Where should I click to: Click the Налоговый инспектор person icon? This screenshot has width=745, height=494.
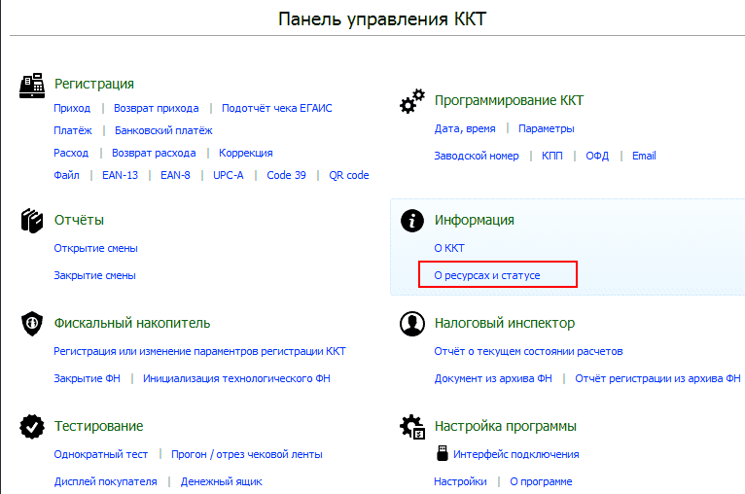tap(412, 324)
